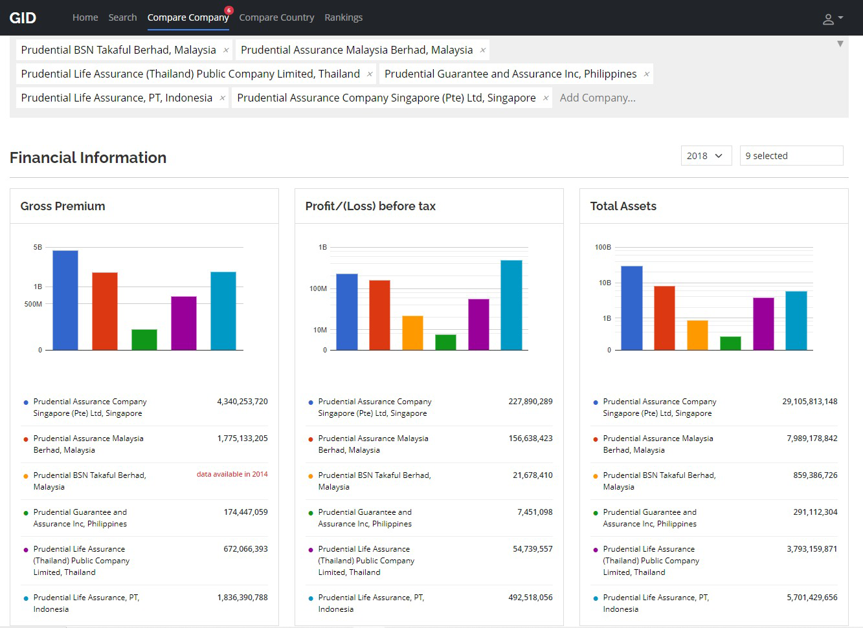The width and height of the screenshot is (863, 628).
Task: Click the Financial Information heading
Action: point(88,158)
